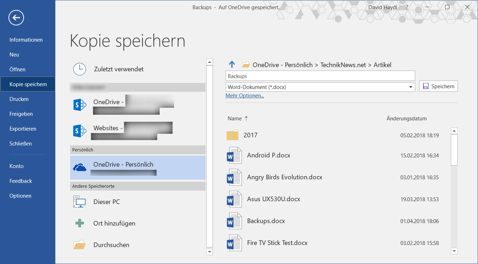Select Öffnen in the sidebar

tap(18, 70)
